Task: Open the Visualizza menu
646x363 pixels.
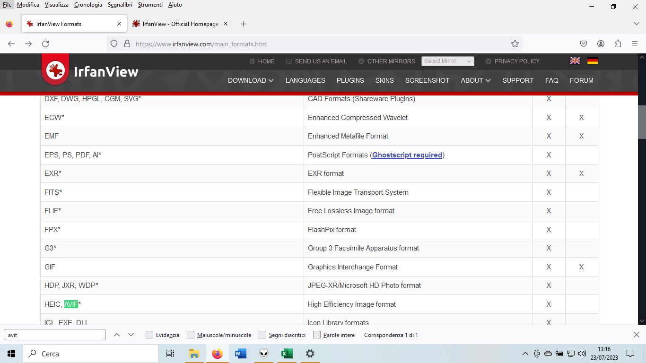Action: pos(57,5)
